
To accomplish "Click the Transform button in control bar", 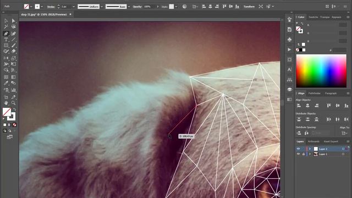I will click(249, 7).
